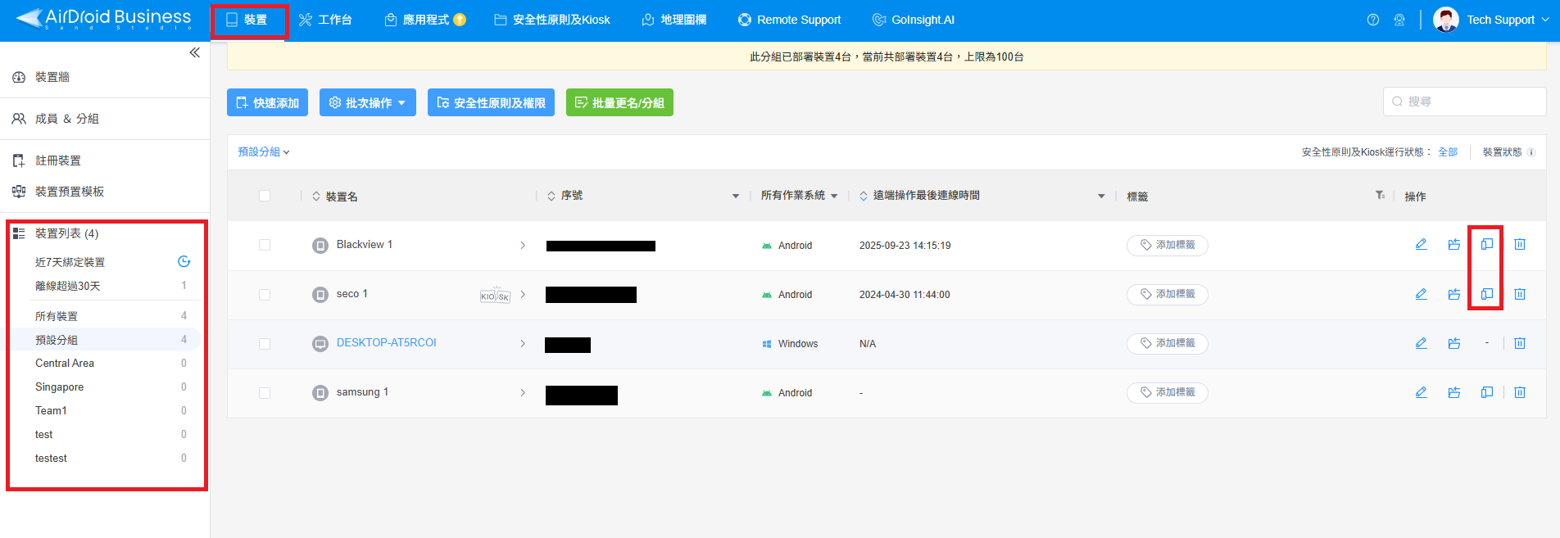Add a tag to samsung 1

(x=1168, y=392)
